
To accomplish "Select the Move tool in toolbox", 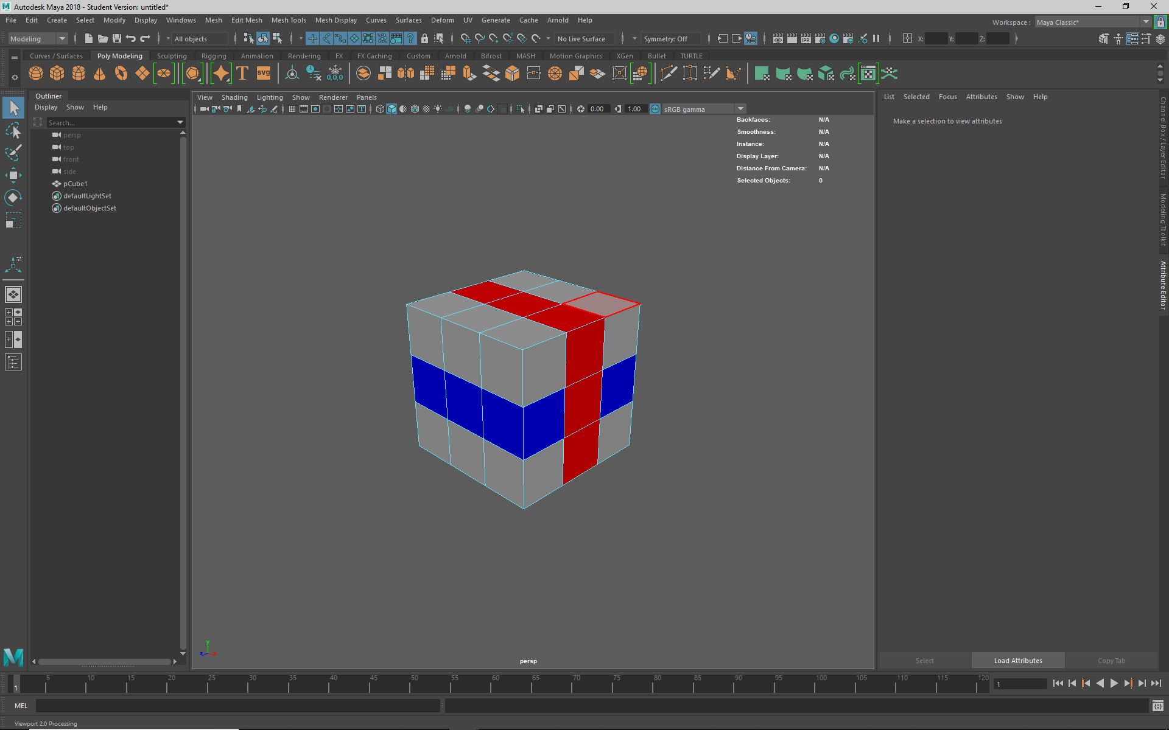I will pyautogui.click(x=13, y=175).
